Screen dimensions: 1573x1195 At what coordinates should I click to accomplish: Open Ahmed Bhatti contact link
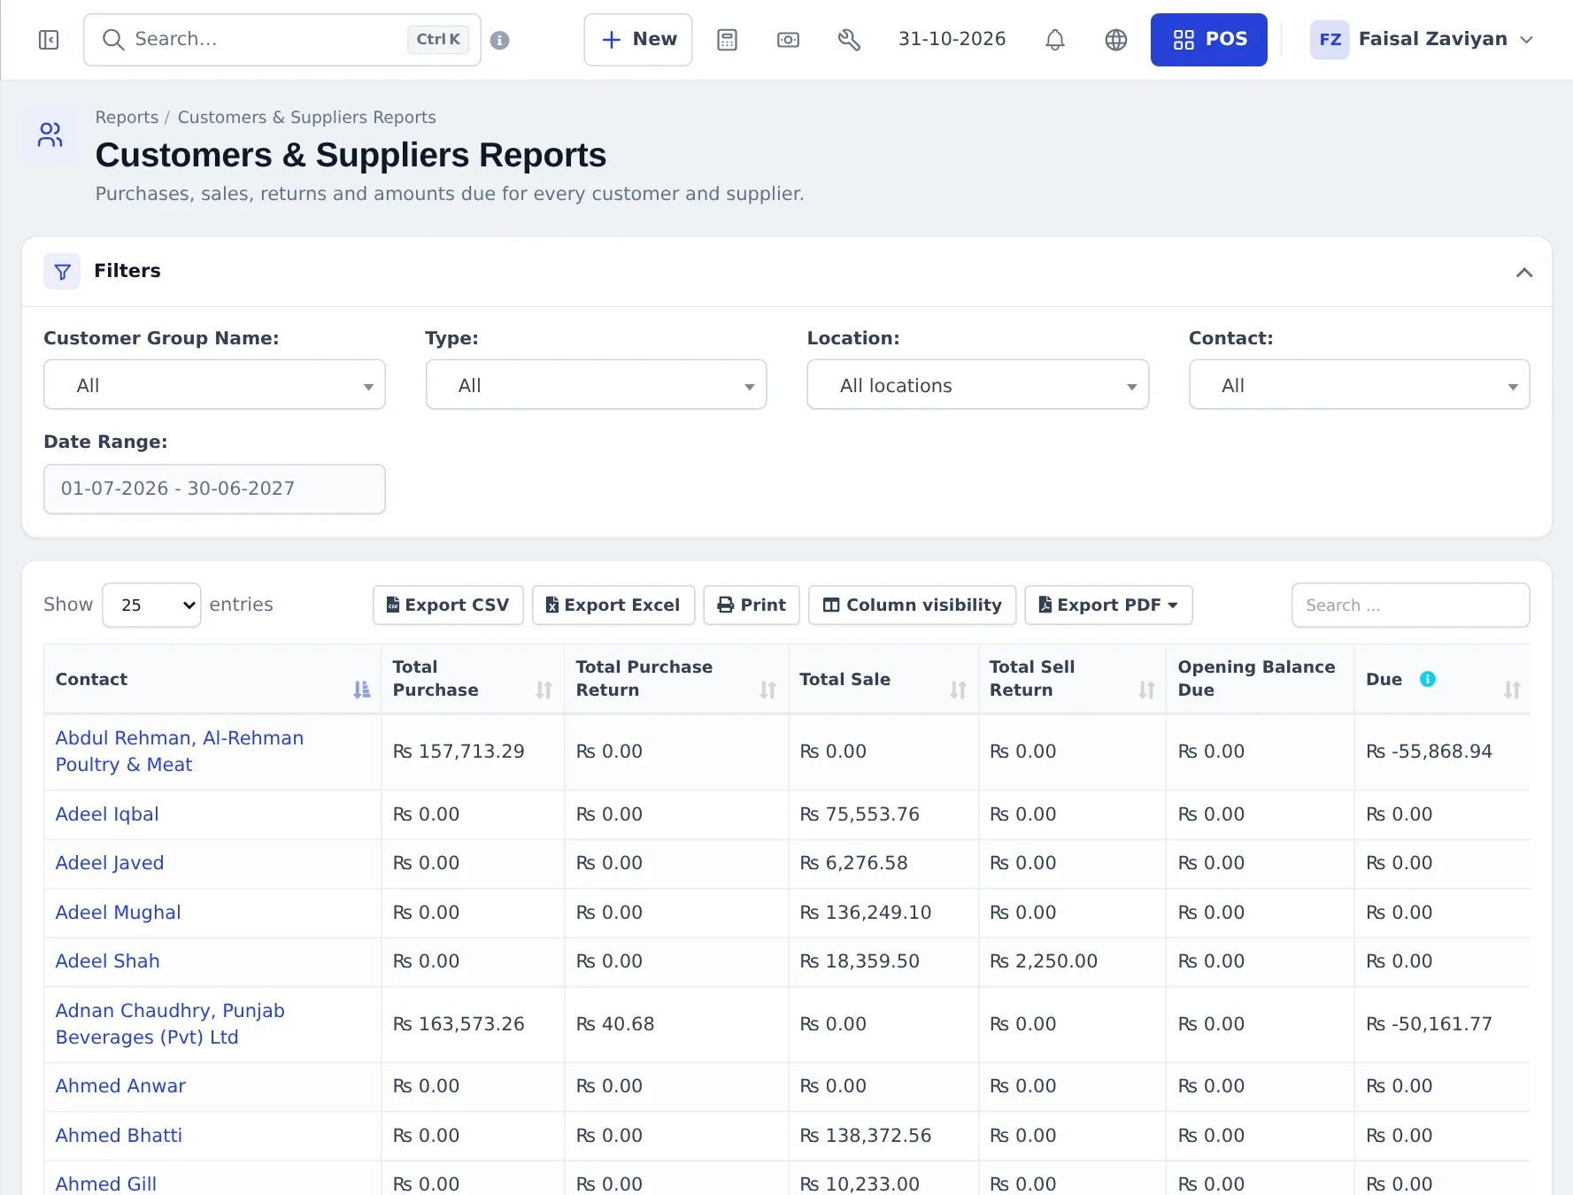[x=119, y=1136]
